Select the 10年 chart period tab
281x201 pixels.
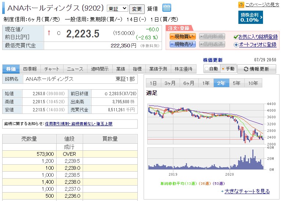[253, 83]
